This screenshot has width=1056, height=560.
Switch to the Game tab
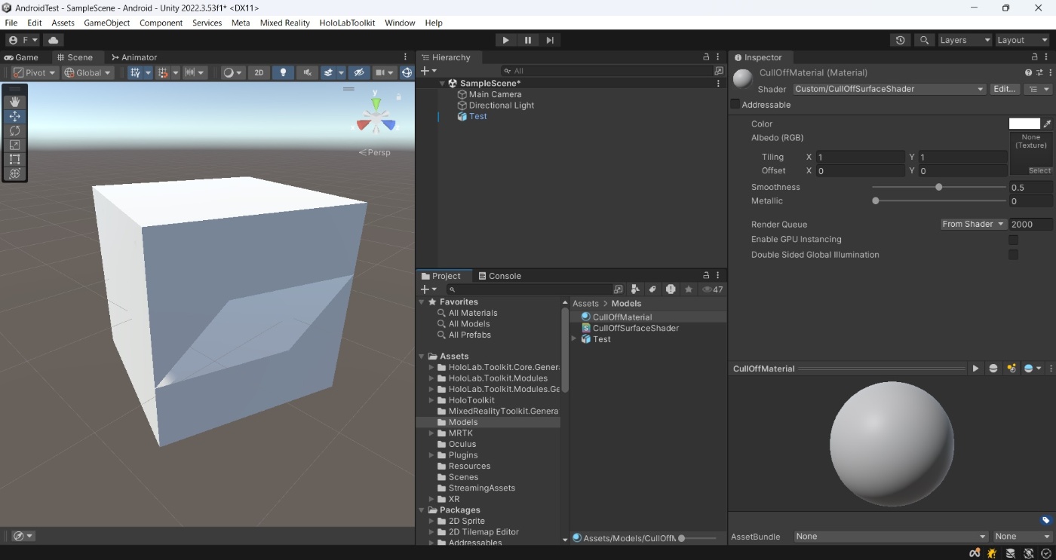pyautogui.click(x=21, y=57)
